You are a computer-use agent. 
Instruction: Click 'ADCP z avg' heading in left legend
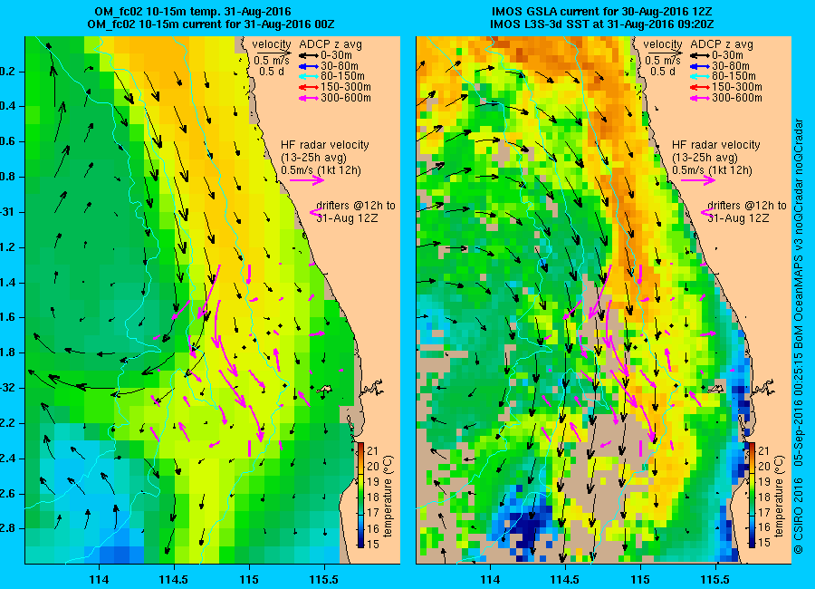pyautogui.click(x=331, y=44)
